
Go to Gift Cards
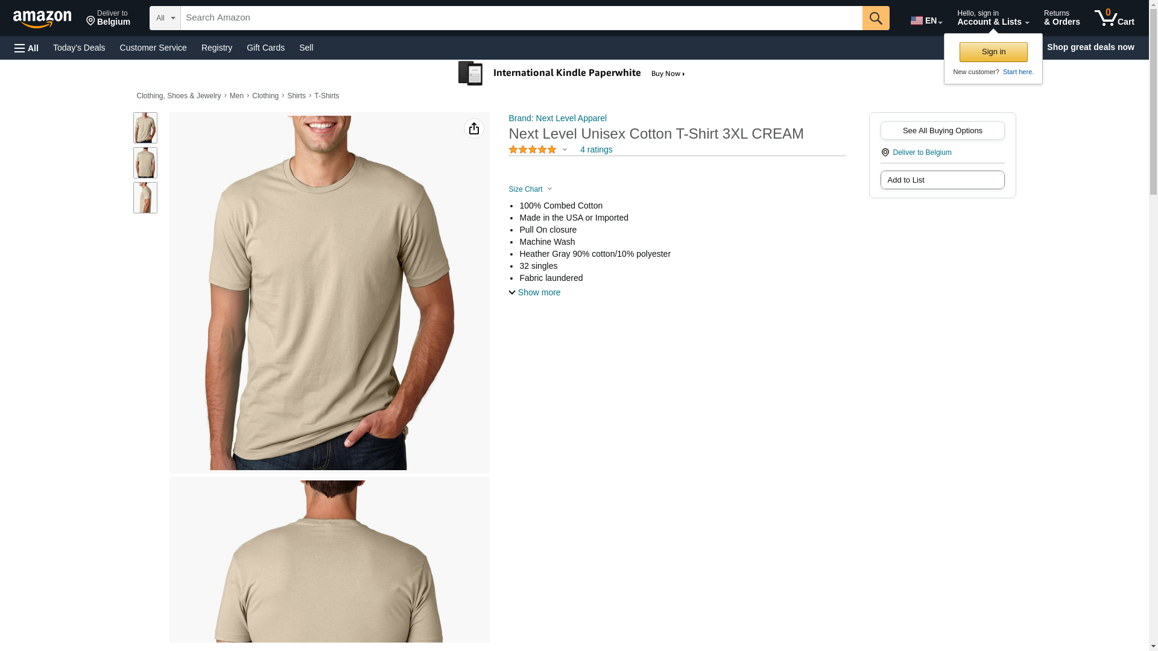[x=265, y=48]
